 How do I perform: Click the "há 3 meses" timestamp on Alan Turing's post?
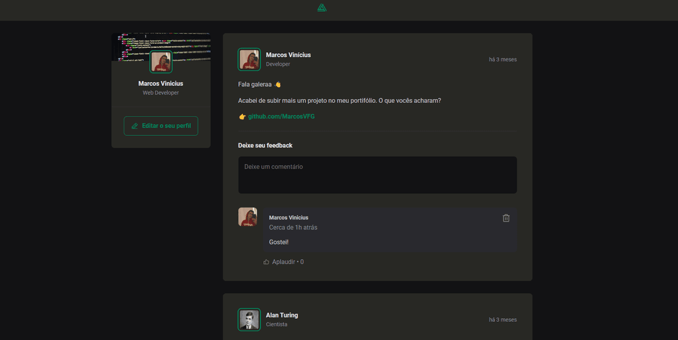pos(502,319)
